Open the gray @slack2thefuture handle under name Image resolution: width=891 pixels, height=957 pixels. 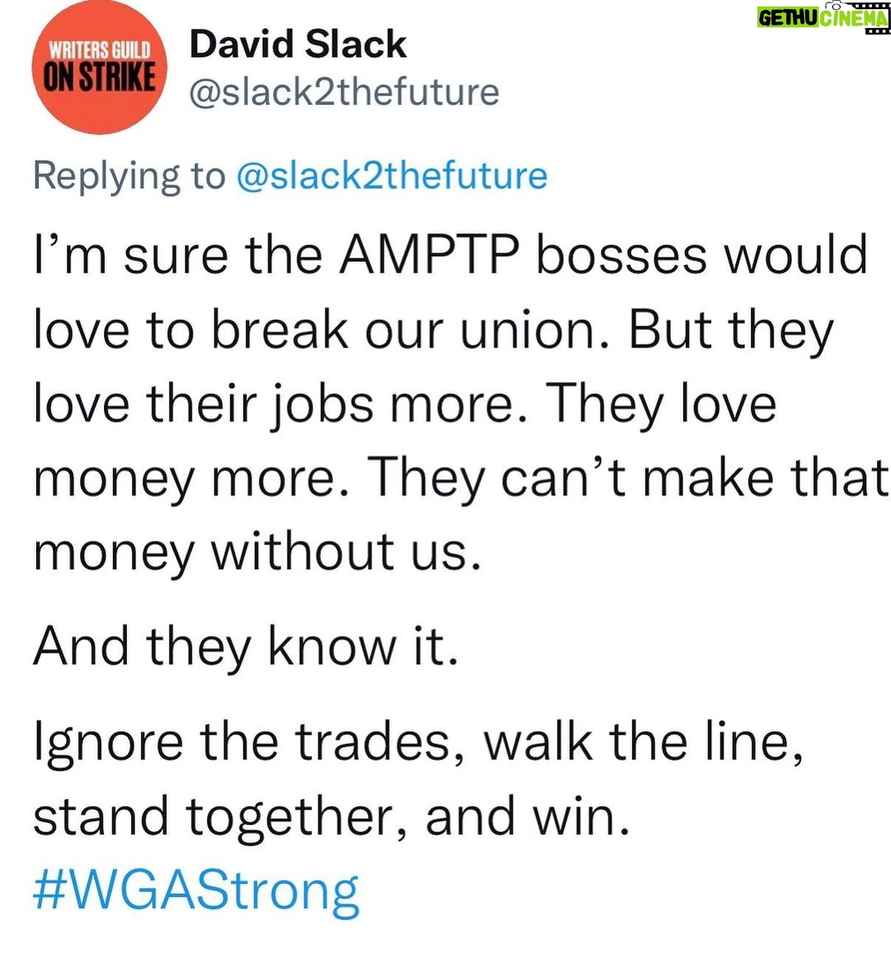(x=344, y=92)
